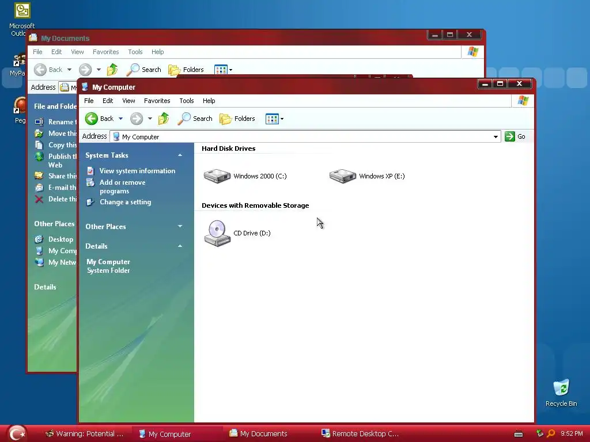The image size is (590, 442).
Task: Open the Views dropdown in My Documents window
Action: [230, 70]
